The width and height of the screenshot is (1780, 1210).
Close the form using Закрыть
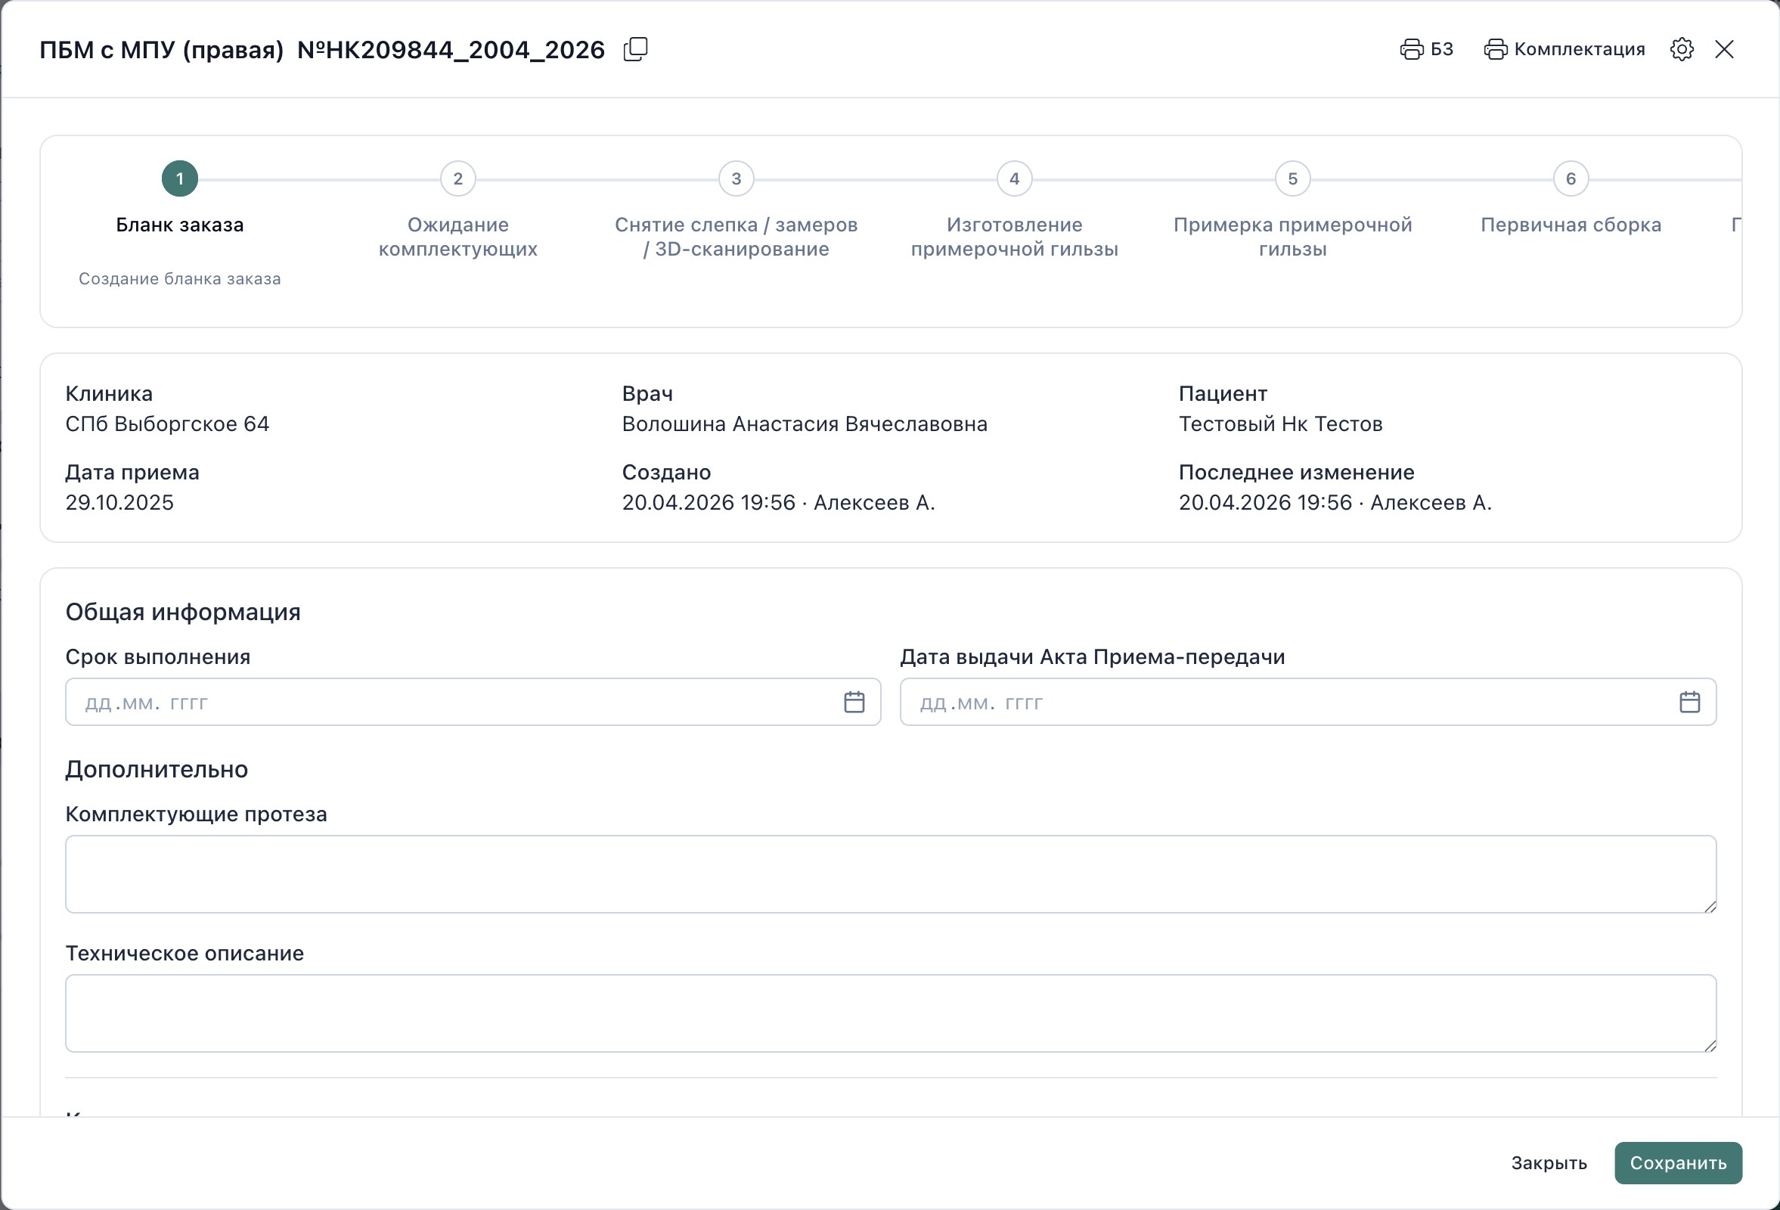tap(1550, 1162)
